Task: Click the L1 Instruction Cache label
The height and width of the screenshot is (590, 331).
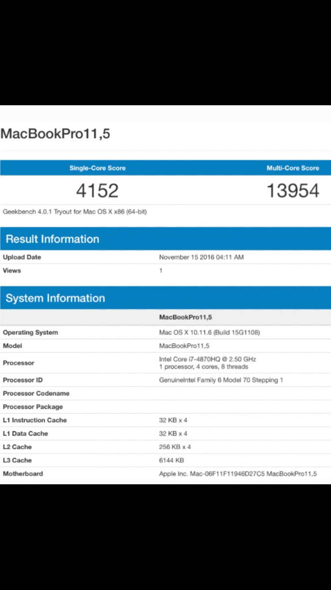Action: pyautogui.click(x=35, y=420)
